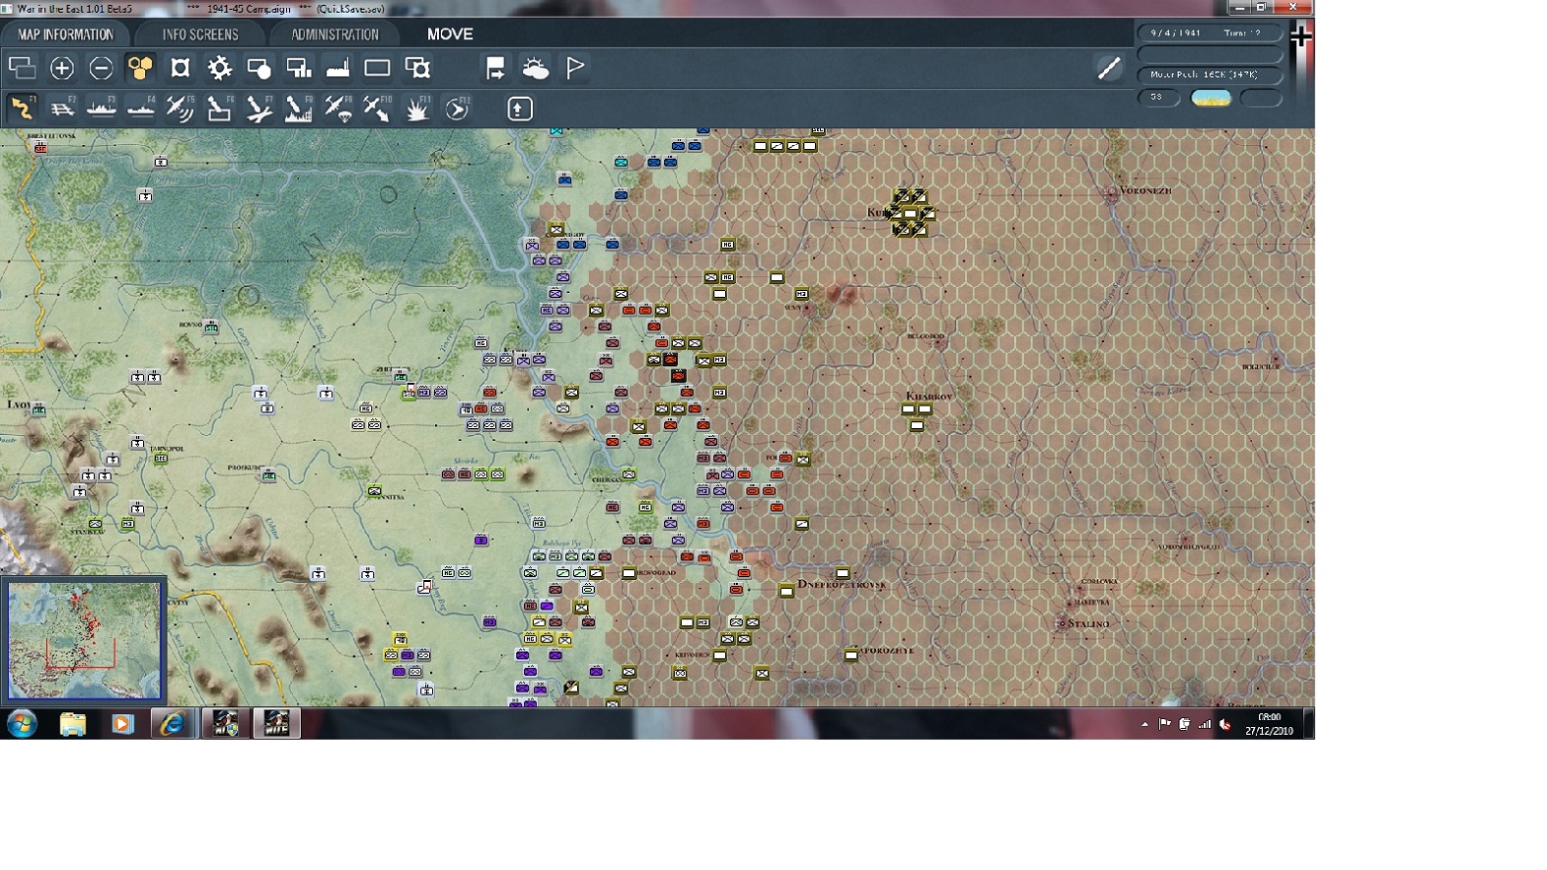The width and height of the screenshot is (1547, 870).
Task: Click the WITE taskbar button
Action: pos(276,724)
